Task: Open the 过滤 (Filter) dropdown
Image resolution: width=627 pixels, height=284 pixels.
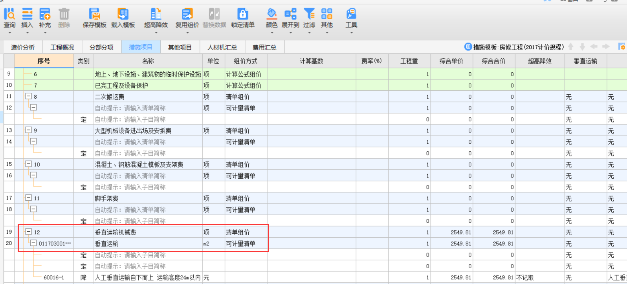Action: click(309, 18)
